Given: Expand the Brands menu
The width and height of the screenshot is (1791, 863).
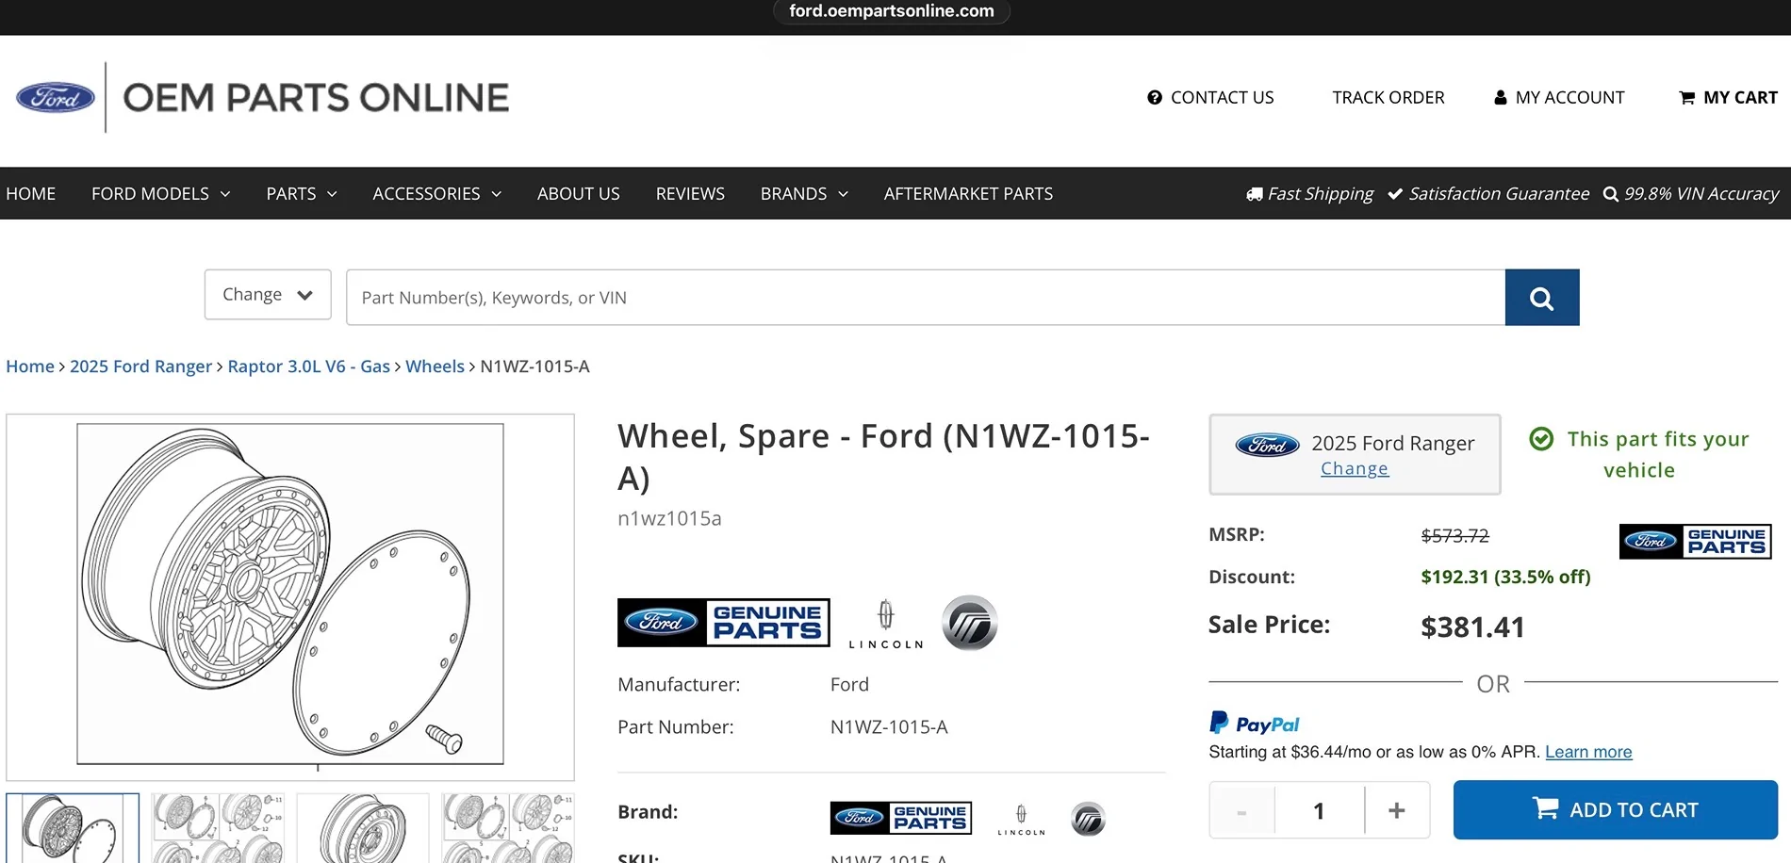Looking at the screenshot, I should tap(805, 193).
